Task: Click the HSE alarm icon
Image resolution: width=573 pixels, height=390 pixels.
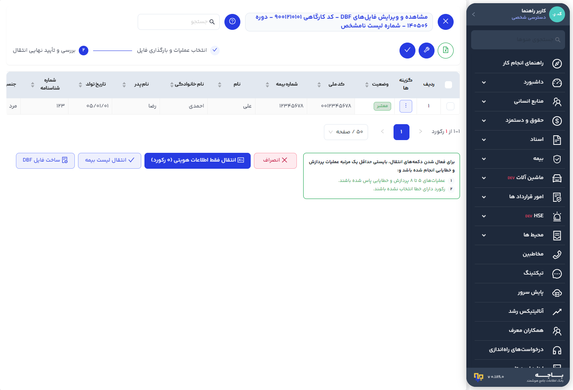Action: [557, 216]
